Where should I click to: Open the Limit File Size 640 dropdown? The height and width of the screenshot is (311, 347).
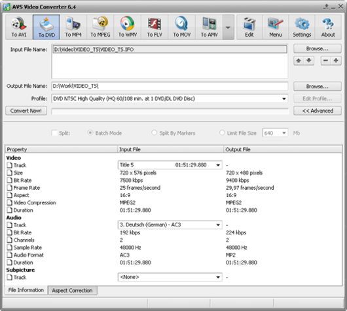[x=284, y=133]
